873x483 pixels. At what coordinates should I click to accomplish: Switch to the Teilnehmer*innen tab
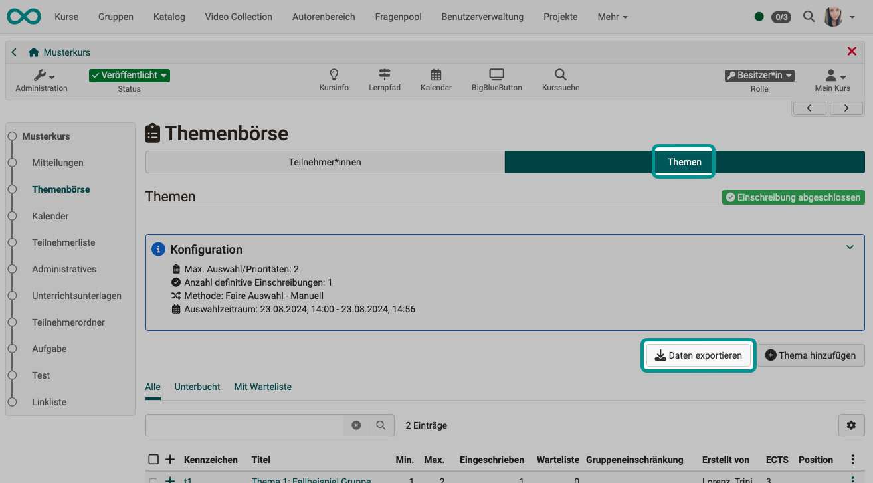point(324,161)
